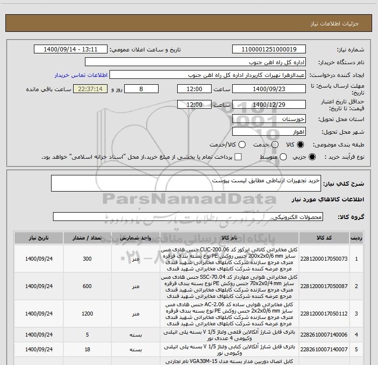Click the ردیف column header
Viewport: 378px width, 365px height.
pyautogui.click(x=356, y=238)
